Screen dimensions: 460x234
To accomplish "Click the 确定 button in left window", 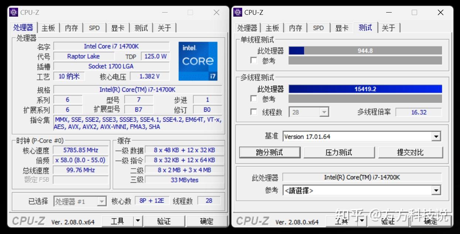I will pos(207,221).
